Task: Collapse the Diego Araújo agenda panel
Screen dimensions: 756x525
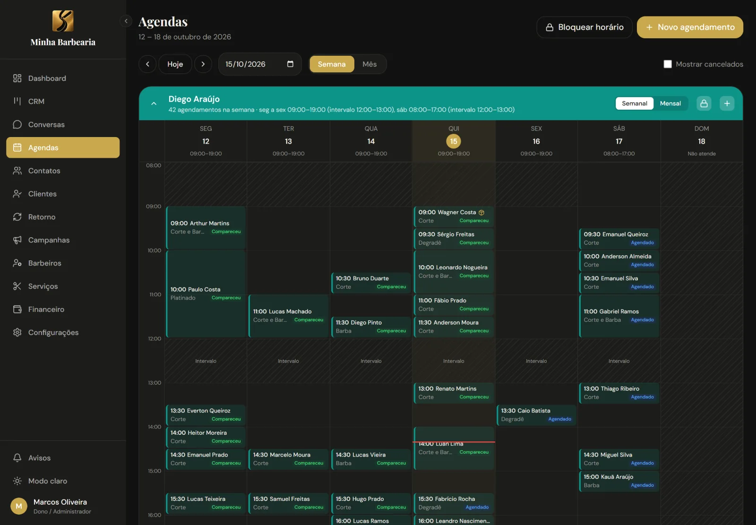Action: pos(154,103)
